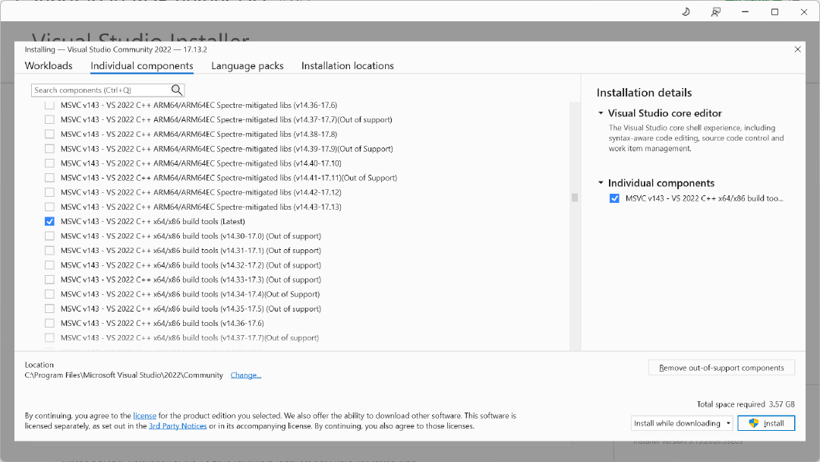Select ARM64 Spectre libs v14.37-17.7 row text

(x=226, y=120)
